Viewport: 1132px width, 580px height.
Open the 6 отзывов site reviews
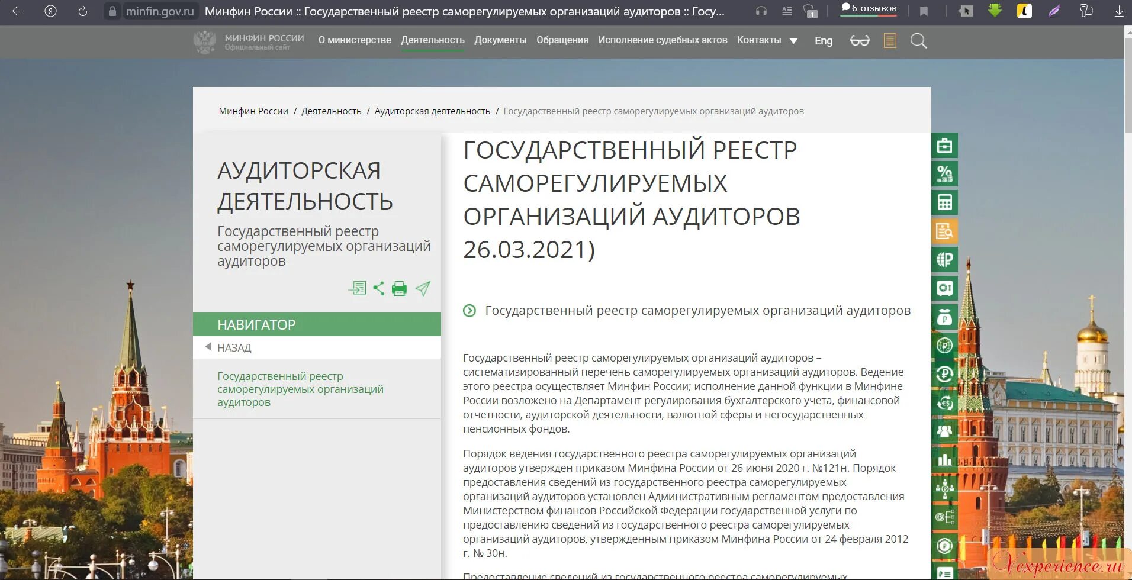pyautogui.click(x=869, y=9)
